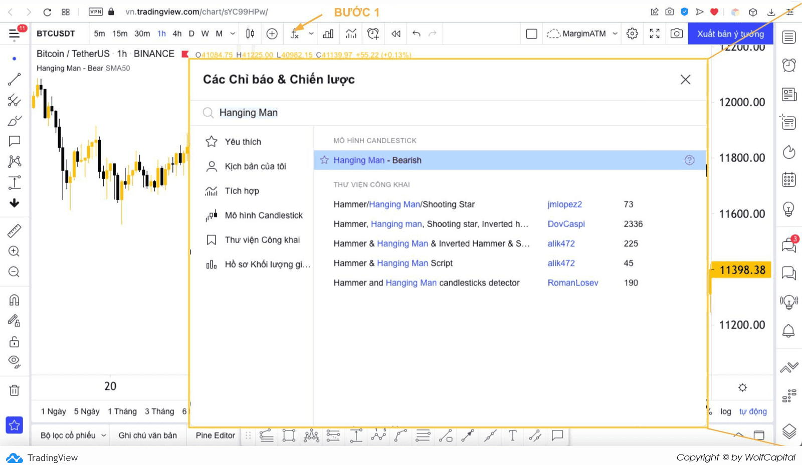Open author jmlopez2 profile link

coord(564,204)
